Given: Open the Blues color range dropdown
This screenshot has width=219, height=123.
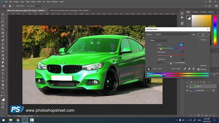Looking at the screenshot, I should click(x=159, y=40).
